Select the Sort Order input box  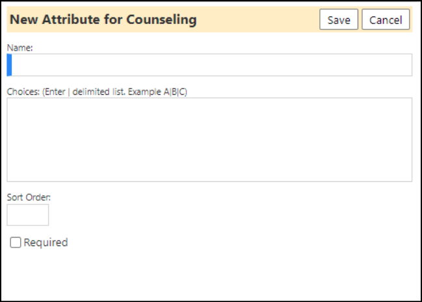[x=28, y=214]
